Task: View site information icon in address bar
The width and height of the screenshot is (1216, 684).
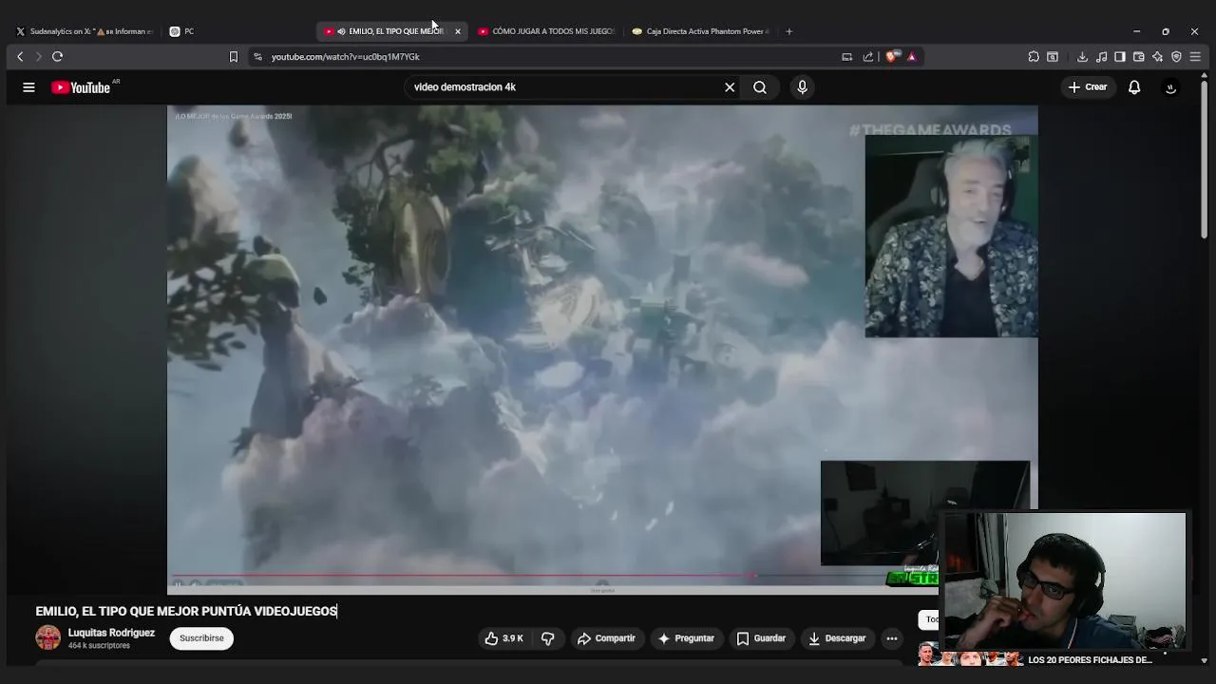Action: tap(257, 57)
